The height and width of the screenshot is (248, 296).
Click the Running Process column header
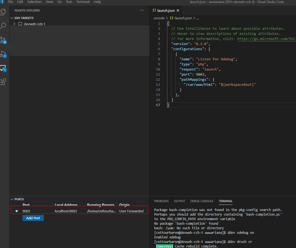pyautogui.click(x=101, y=205)
